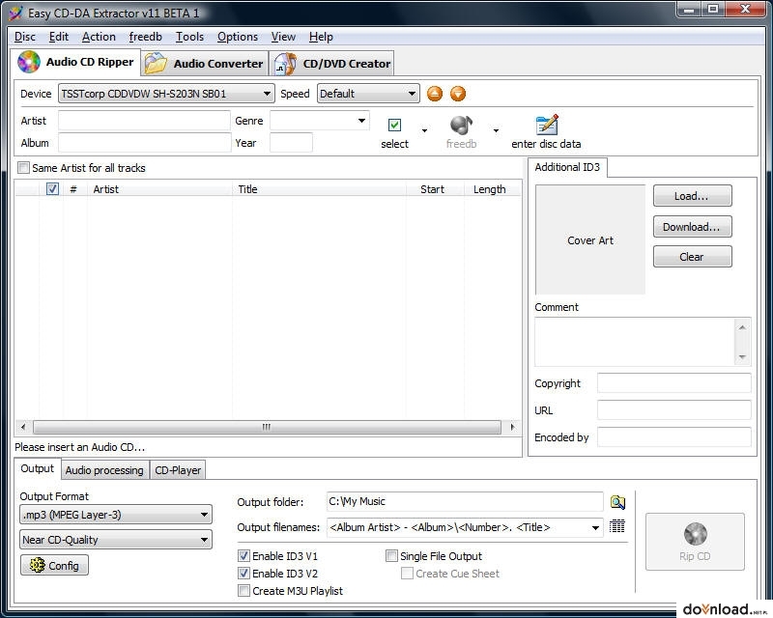Screen dimensions: 773x618
Task: Click the Download... cover art button
Action: (692, 227)
